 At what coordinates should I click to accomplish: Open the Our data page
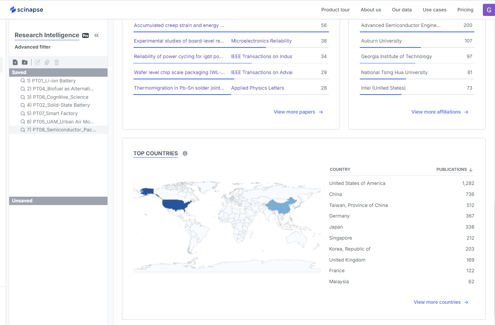pos(402,10)
